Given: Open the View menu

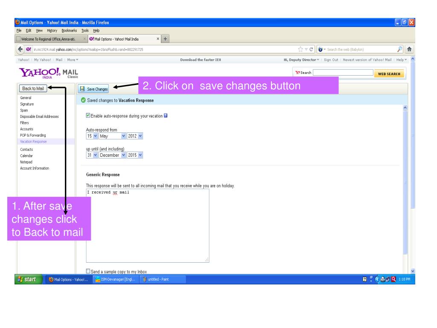Looking at the screenshot, I should 39,30.
